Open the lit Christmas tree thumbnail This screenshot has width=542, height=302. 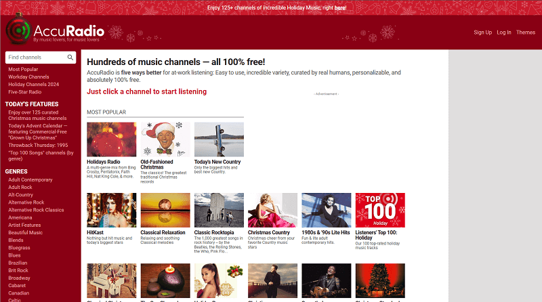click(380, 280)
